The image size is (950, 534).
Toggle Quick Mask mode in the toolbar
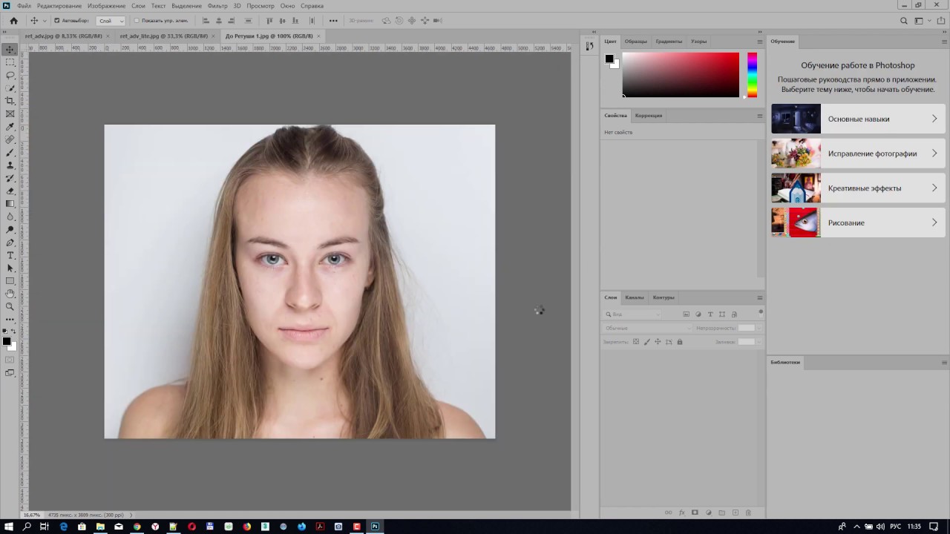(10, 360)
